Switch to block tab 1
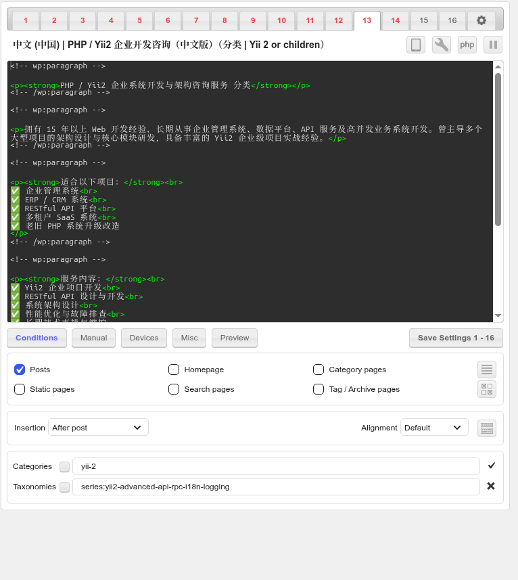This screenshot has height=580, width=518. tap(26, 20)
